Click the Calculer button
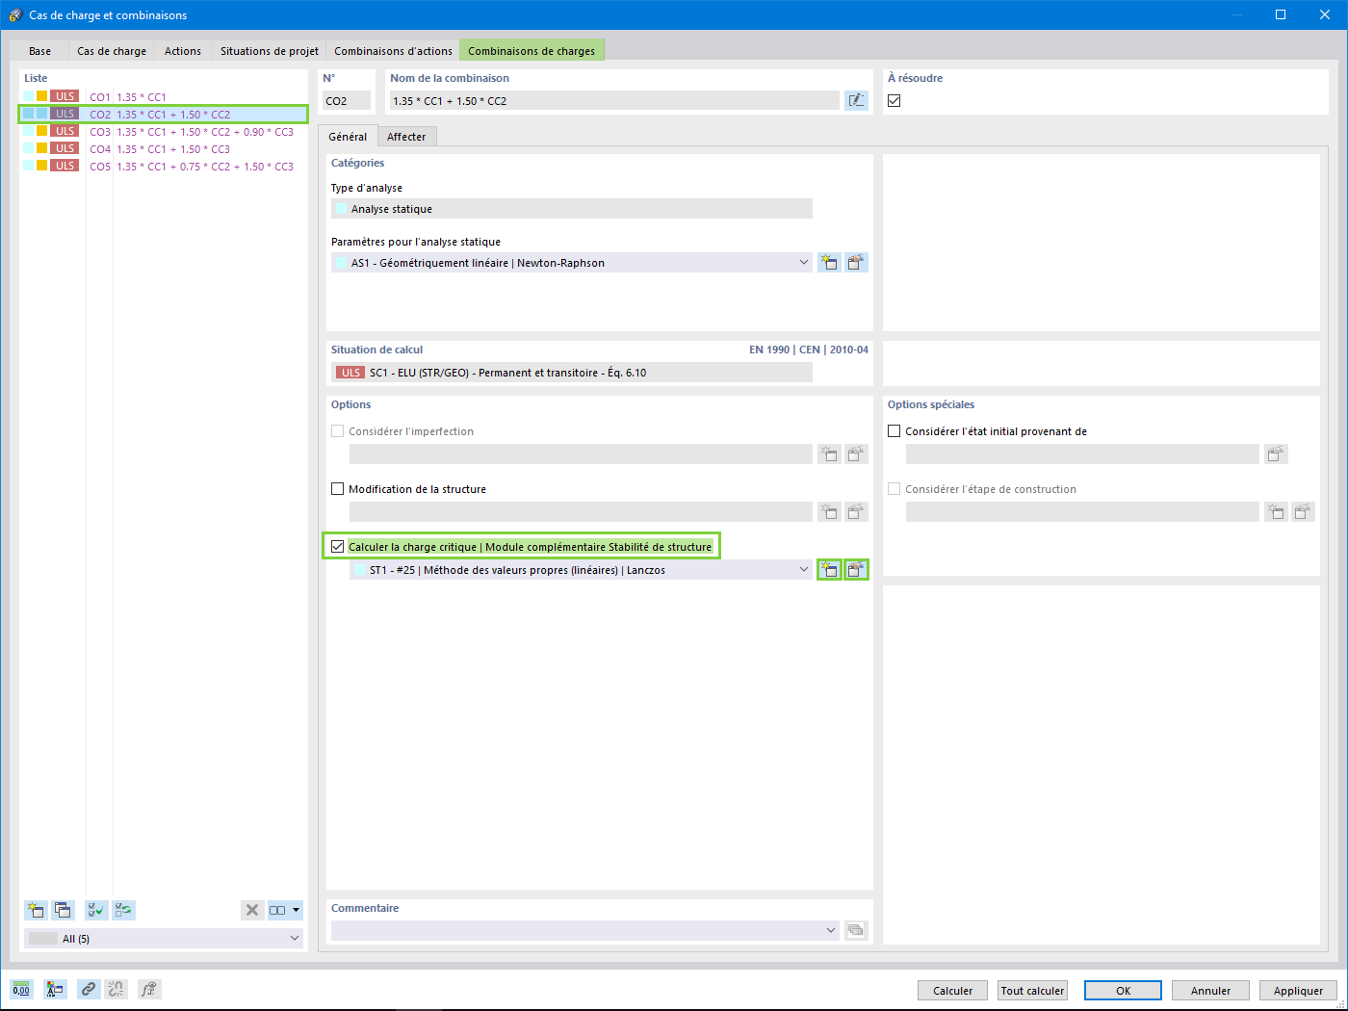This screenshot has height=1011, width=1348. pos(953,991)
